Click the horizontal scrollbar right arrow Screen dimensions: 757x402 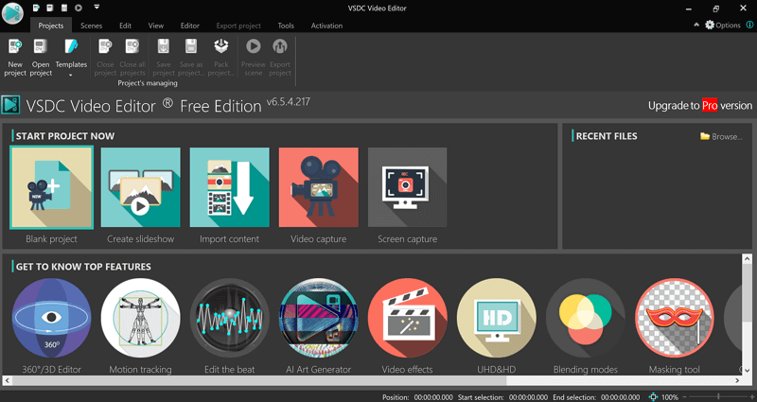click(738, 381)
